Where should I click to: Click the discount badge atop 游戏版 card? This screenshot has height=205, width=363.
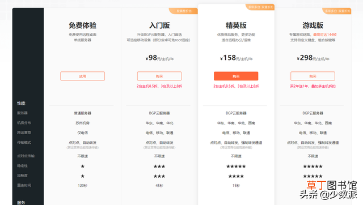[x=337, y=11]
